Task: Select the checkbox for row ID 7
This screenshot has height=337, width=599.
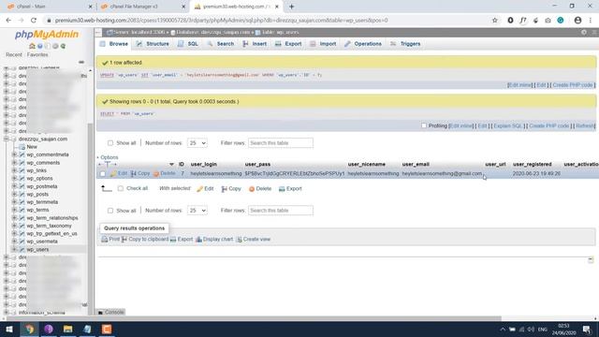Action: [102, 174]
